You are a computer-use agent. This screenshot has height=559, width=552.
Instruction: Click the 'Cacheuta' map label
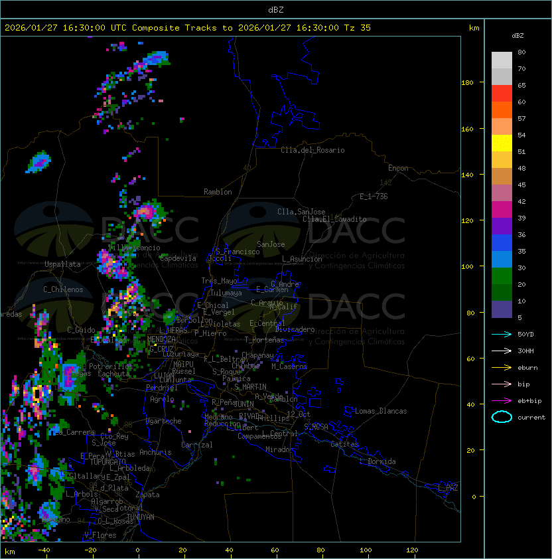tap(113, 374)
